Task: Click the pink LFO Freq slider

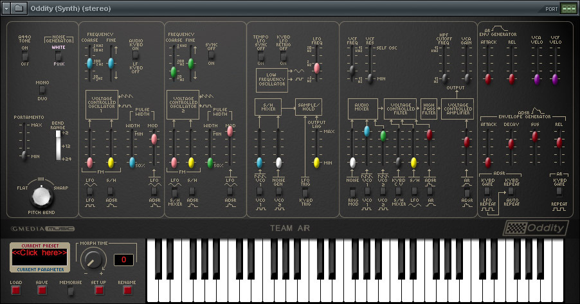Action: tap(316, 68)
